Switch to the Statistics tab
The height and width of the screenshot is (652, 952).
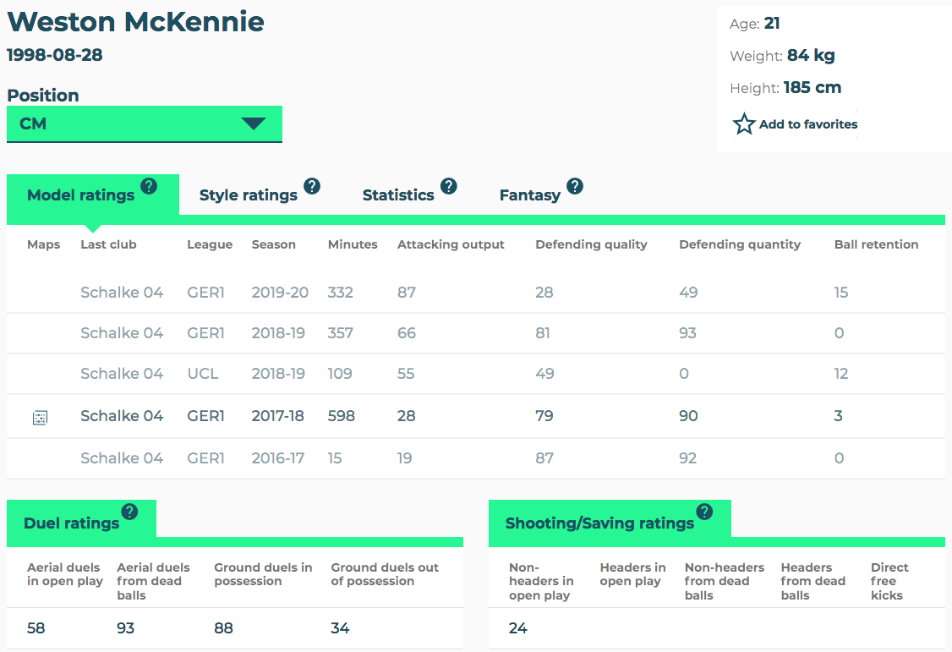pos(397,195)
